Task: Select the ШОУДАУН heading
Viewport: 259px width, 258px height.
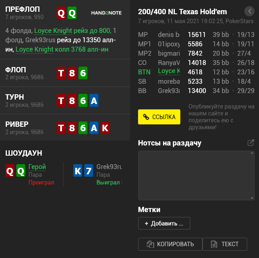Action: click(24, 153)
